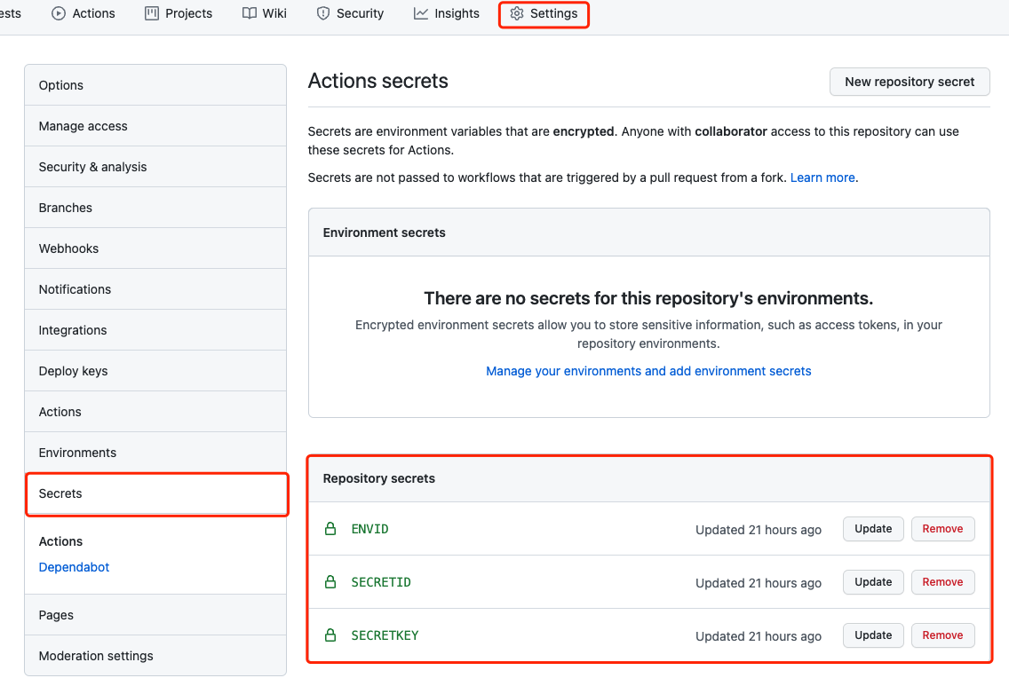Click the Repository secrets section header

[379, 478]
